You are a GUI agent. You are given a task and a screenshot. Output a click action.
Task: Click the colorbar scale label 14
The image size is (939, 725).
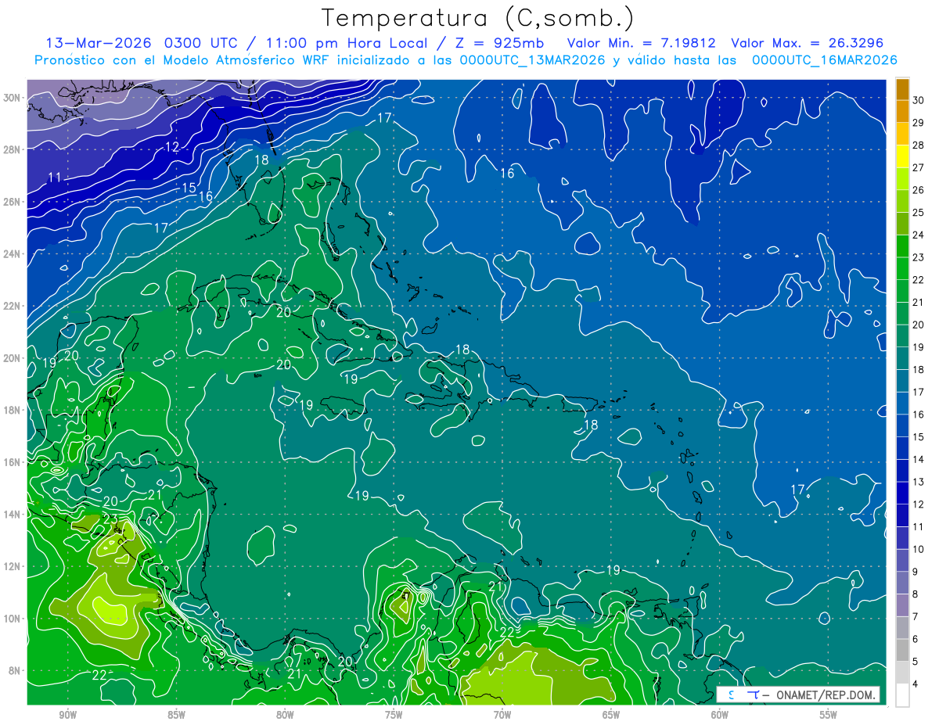coord(919,460)
